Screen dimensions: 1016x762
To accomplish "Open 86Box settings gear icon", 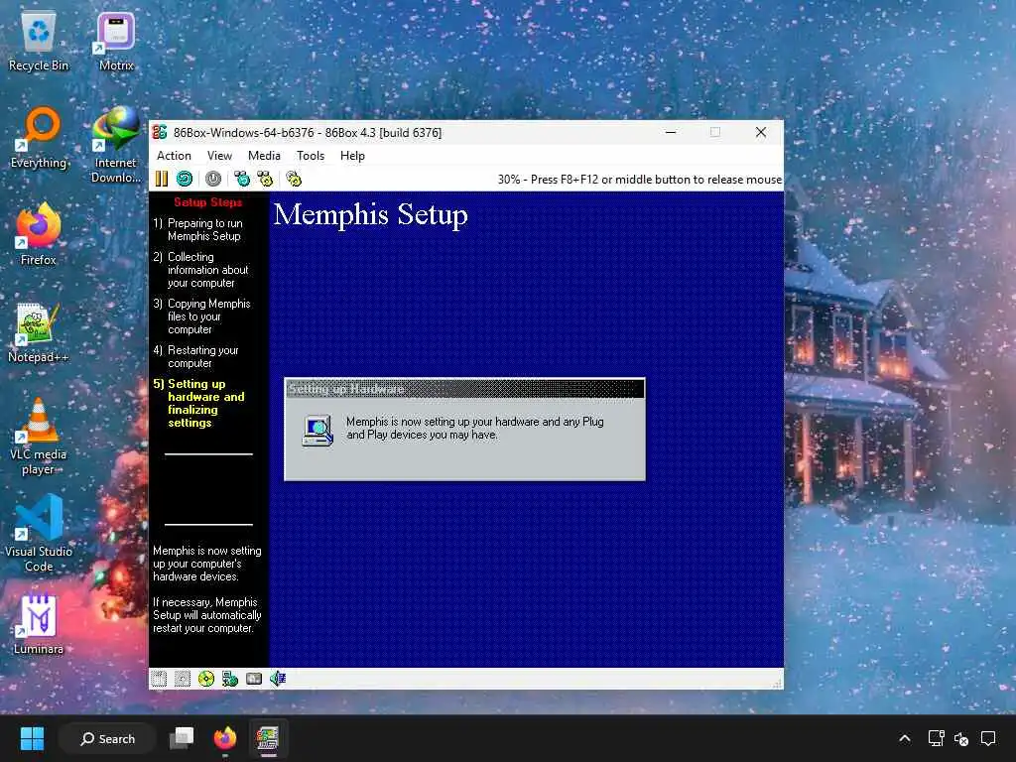I will click(x=294, y=179).
